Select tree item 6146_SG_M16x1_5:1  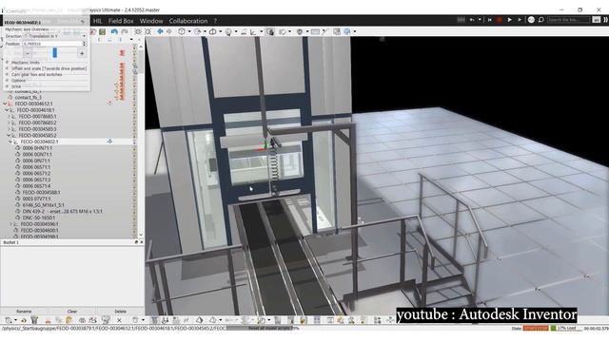[x=43, y=205]
